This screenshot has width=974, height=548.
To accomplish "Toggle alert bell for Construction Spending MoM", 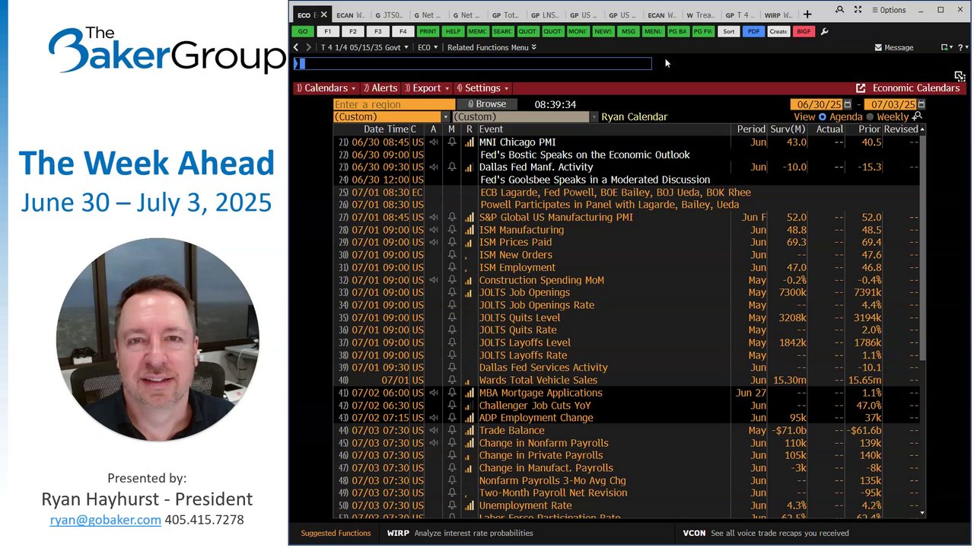I will click(x=452, y=280).
